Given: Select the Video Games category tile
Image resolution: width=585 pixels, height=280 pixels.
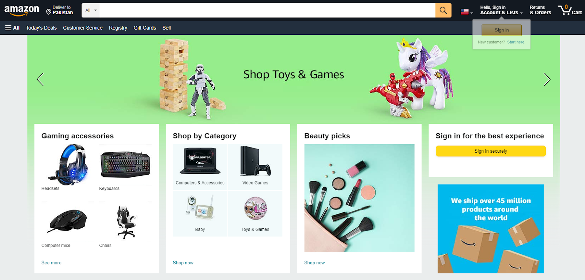Looking at the screenshot, I should click(255, 167).
